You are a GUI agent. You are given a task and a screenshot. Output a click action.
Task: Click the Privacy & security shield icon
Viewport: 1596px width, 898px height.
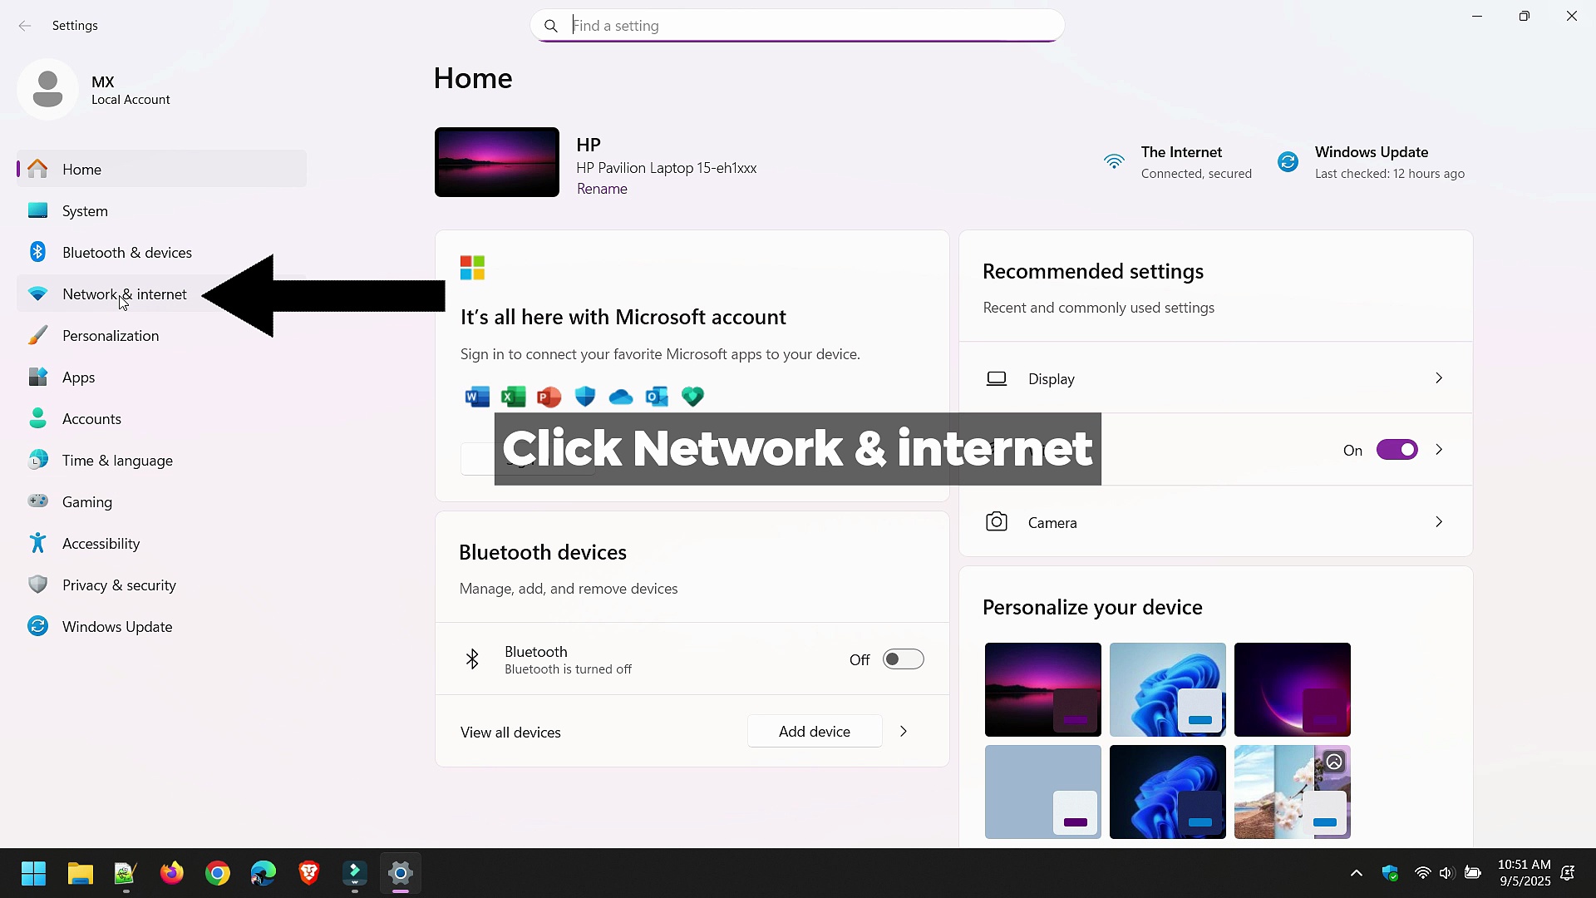(x=37, y=585)
